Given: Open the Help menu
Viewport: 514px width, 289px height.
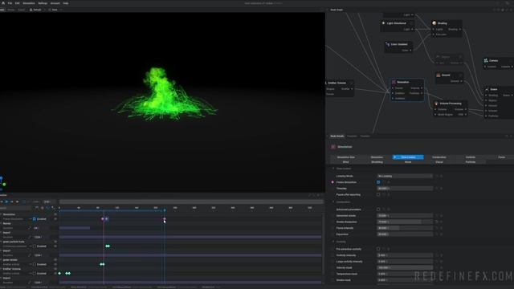Looking at the screenshot, I should (66, 3).
